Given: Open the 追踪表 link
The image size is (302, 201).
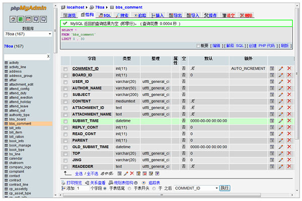Looking at the screenshot, I should (154, 183).
